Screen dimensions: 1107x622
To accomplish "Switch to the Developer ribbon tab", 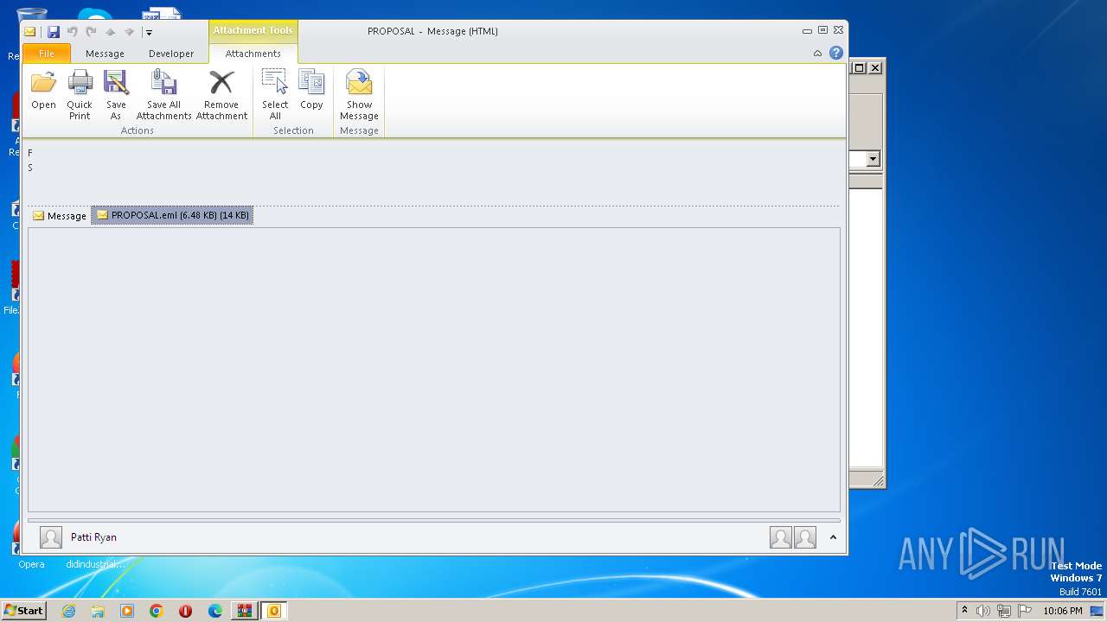I will [x=171, y=54].
